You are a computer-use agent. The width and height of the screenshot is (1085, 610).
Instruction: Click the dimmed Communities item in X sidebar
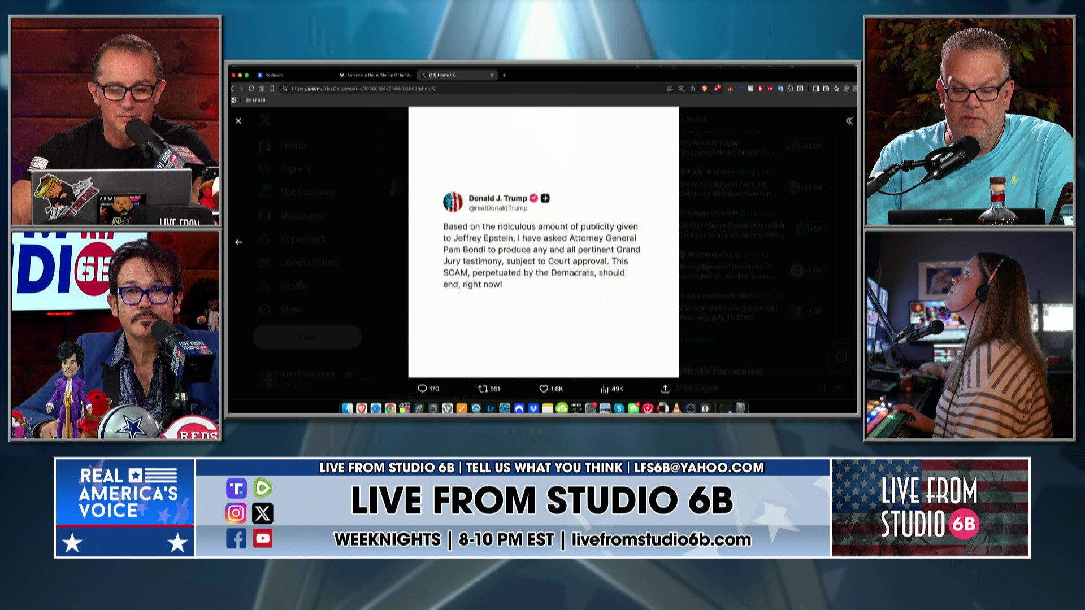(298, 263)
